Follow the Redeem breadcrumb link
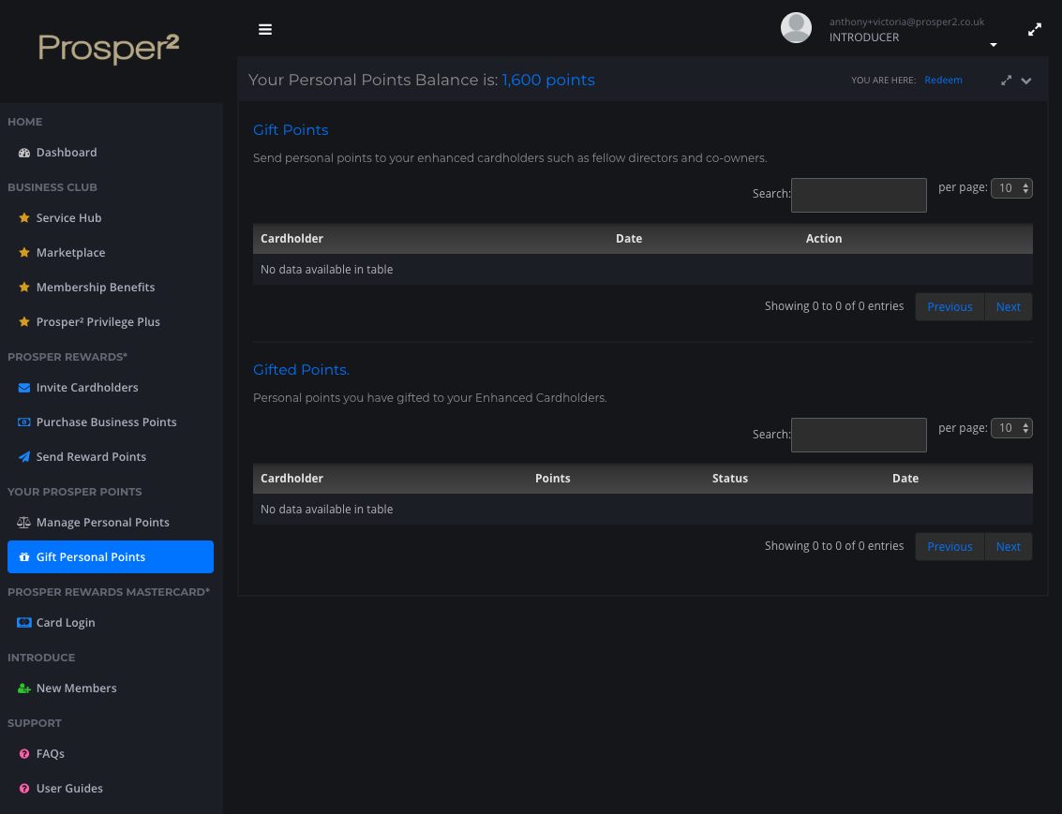Viewport: 1062px width, 814px height. [x=943, y=80]
